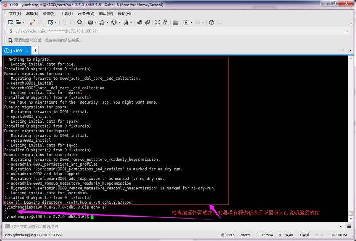This screenshot has width=356, height=241.
Task: Add a new tab with plus button
Action: tap(35, 50)
